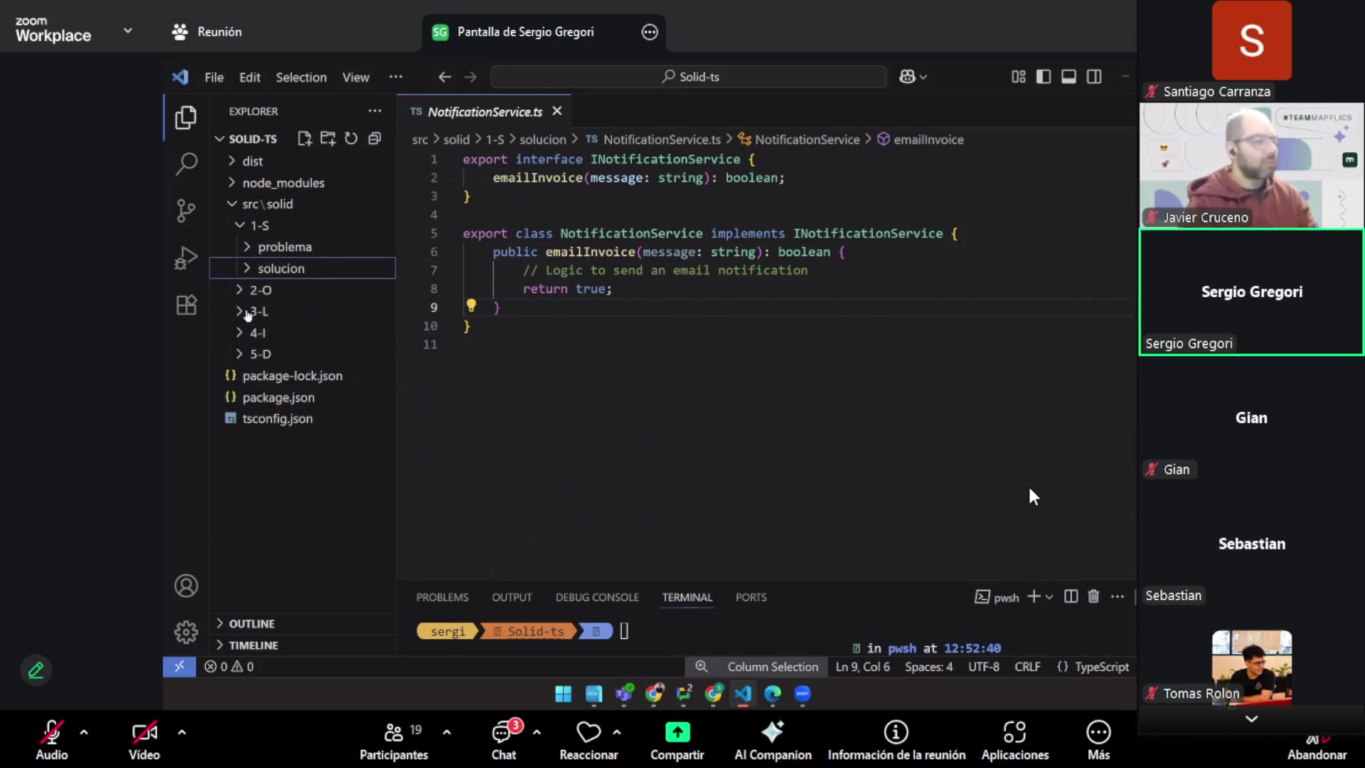
Task: Click the New File icon in the explorer
Action: click(304, 139)
